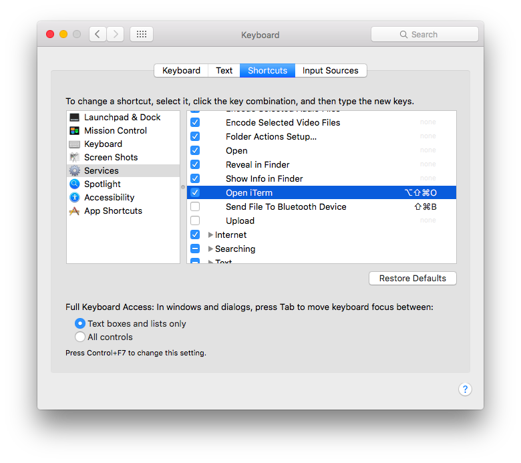
Task: Toggle the Open iTerm checkbox
Action: click(x=195, y=192)
